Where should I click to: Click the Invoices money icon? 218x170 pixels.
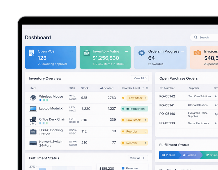(x=197, y=53)
